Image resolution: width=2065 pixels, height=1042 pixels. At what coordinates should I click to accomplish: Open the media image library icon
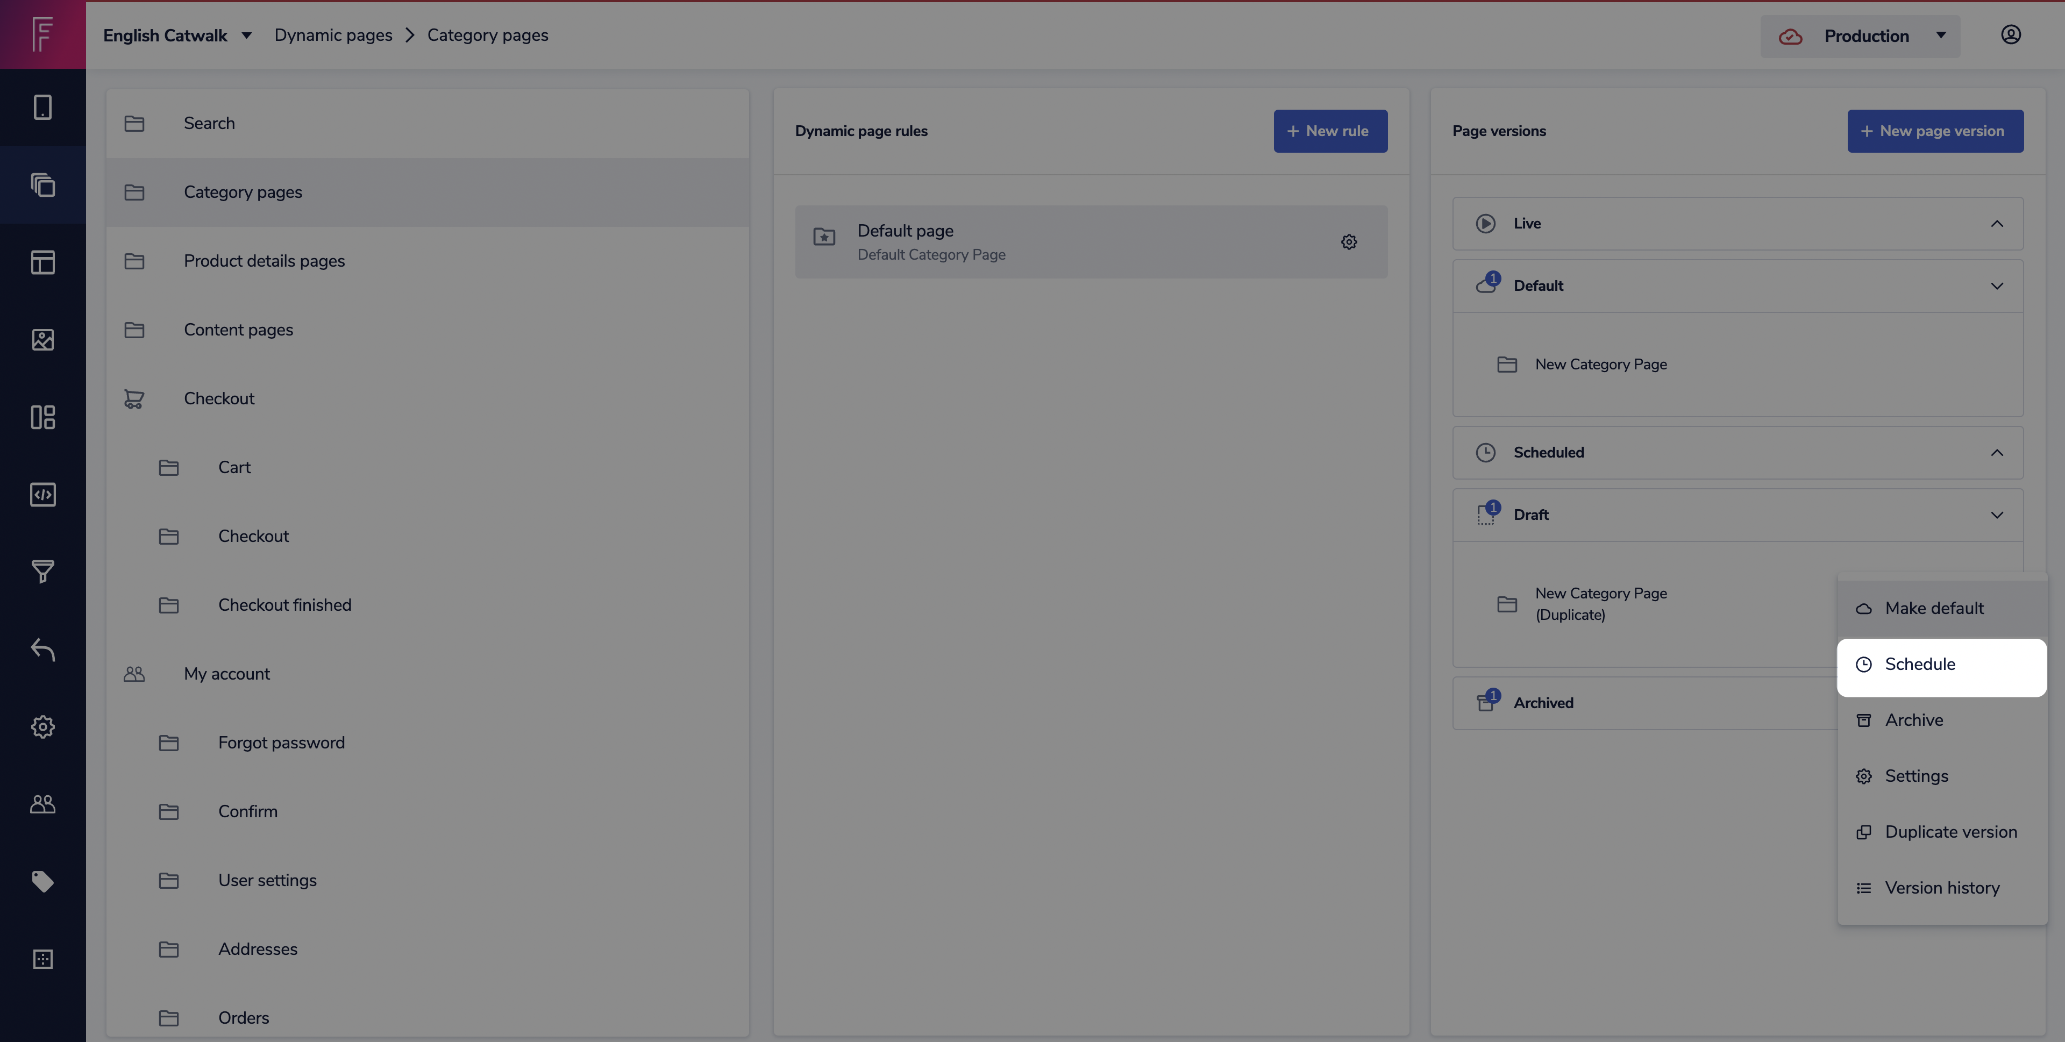[42, 340]
